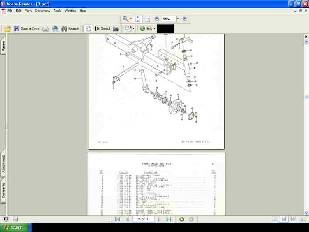The height and width of the screenshot is (232, 309).
Task: Go to the previous page
Action: tap(128, 219)
